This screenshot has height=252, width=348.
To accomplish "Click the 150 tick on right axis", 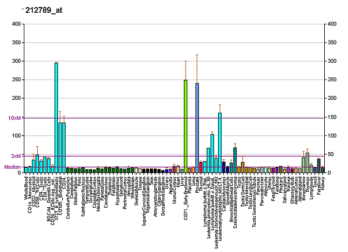I will [332, 117].
